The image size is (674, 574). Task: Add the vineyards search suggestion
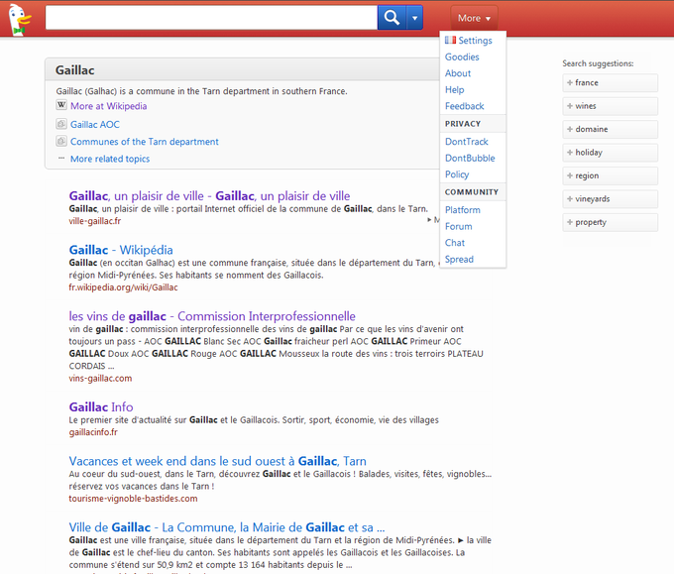pyautogui.click(x=610, y=198)
